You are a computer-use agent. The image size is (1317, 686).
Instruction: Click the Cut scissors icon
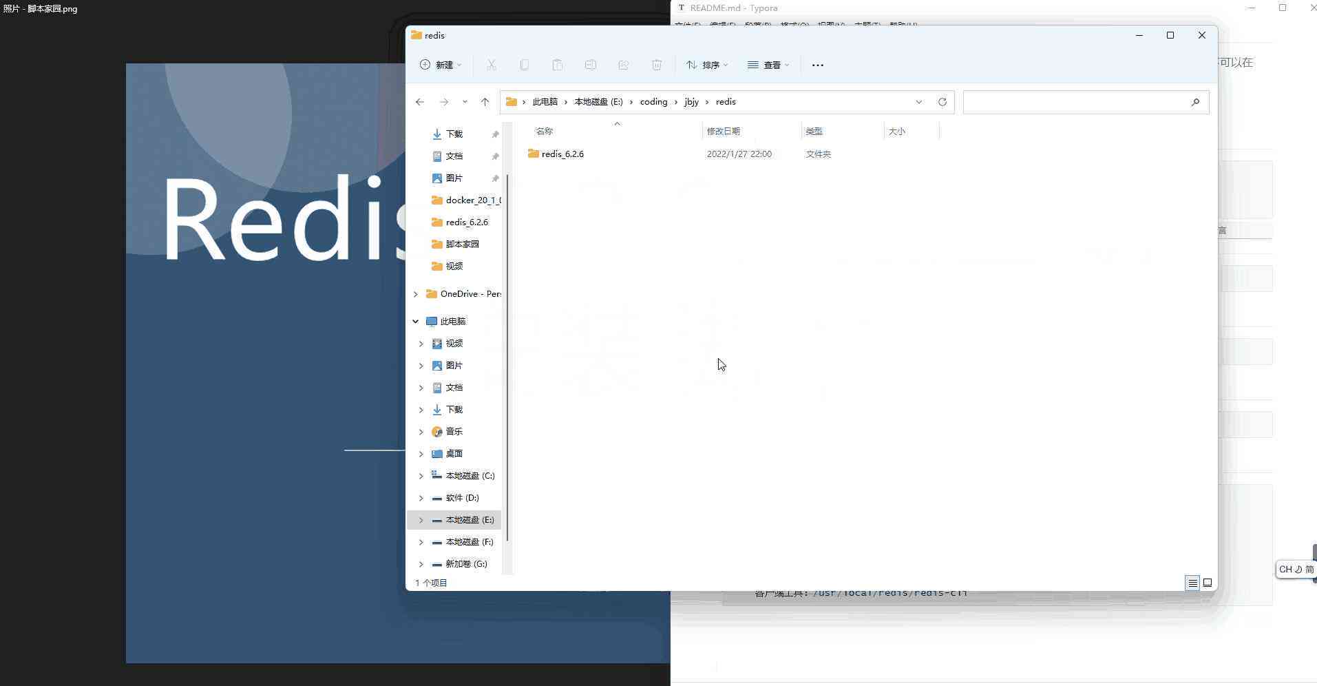pos(492,65)
